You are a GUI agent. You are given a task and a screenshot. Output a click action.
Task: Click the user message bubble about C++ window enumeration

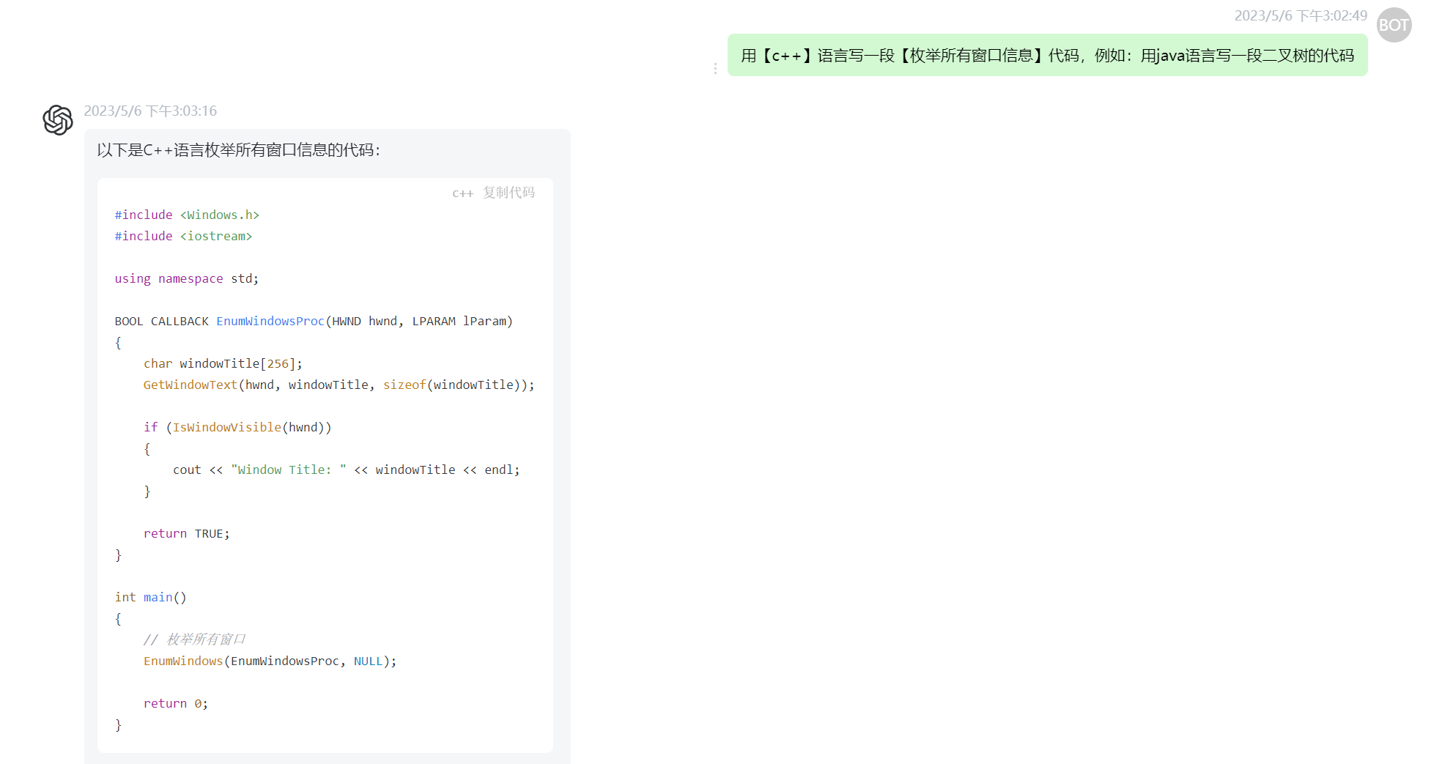coord(1047,55)
